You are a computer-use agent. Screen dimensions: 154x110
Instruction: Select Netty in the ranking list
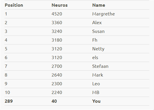98,49
